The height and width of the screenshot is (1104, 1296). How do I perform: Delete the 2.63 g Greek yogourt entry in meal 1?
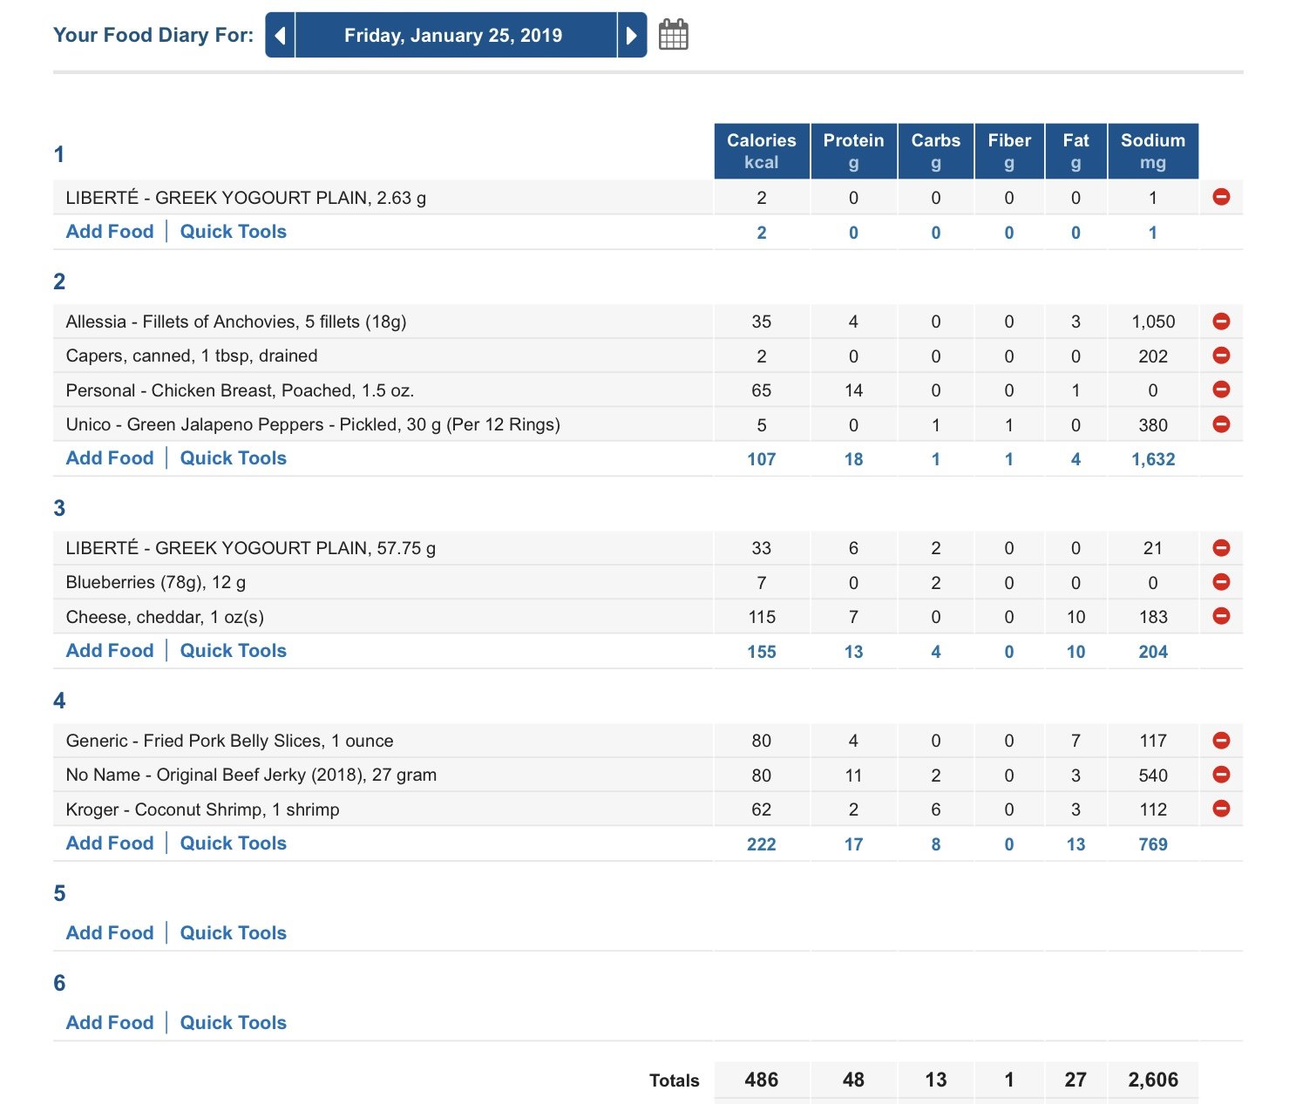click(x=1221, y=197)
